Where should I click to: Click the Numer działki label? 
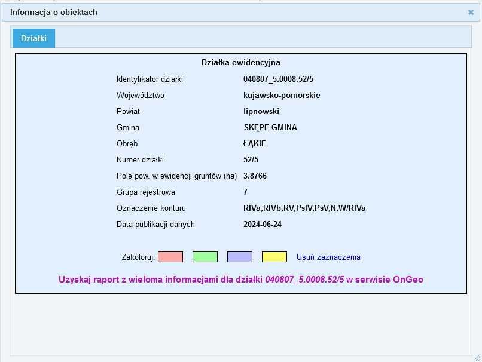[140, 159]
